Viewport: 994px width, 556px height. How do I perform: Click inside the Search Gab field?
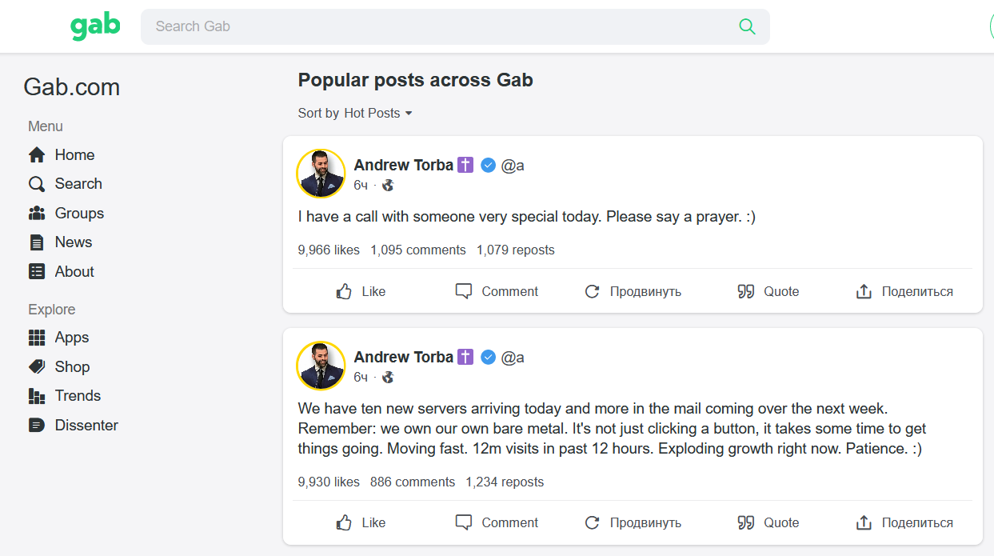(440, 26)
